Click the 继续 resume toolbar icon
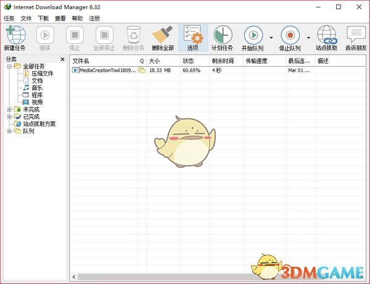The width and height of the screenshot is (370, 284). 45,35
